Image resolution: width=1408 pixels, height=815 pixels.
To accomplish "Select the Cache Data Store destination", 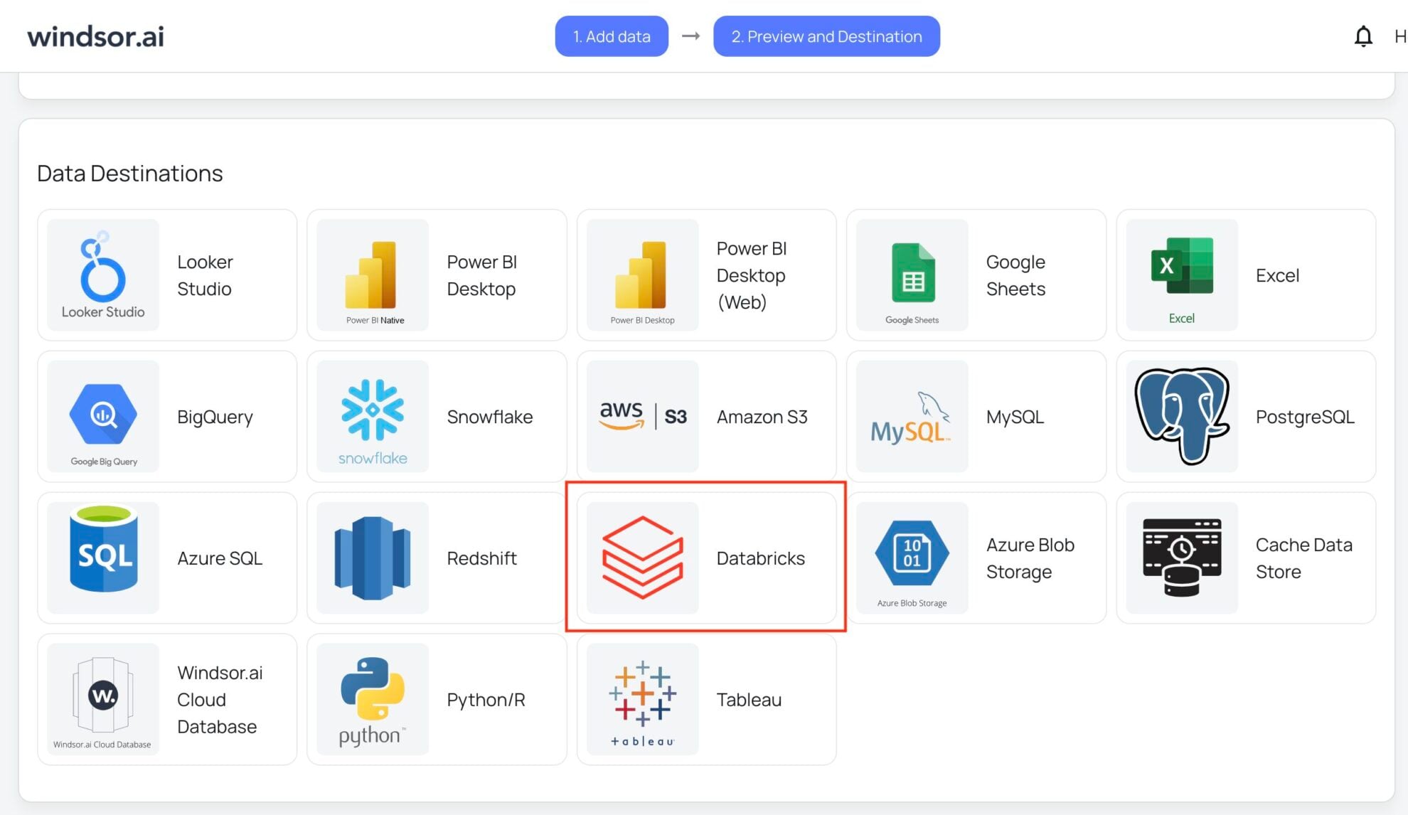I will (1180, 558).
